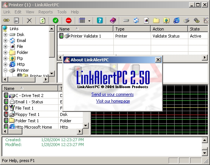
Task: Open the view dropdown arrow in toolbar
Action: click(89, 21)
